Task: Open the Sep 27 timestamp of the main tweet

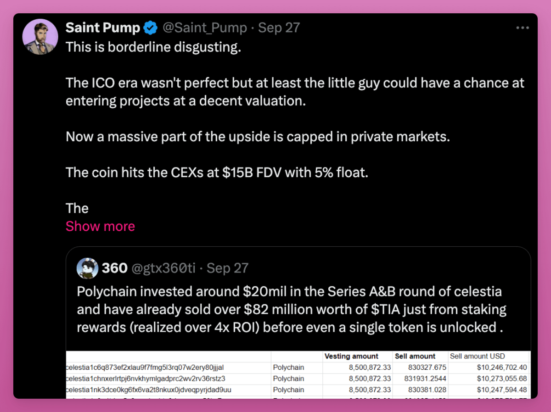Action: tap(278, 28)
